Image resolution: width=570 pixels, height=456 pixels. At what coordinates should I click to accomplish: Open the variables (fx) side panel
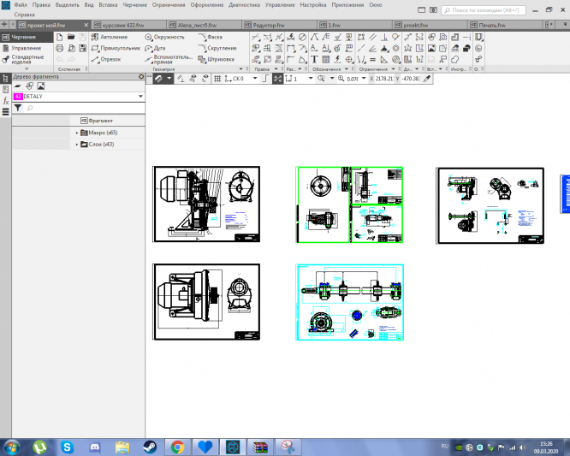[x=5, y=101]
